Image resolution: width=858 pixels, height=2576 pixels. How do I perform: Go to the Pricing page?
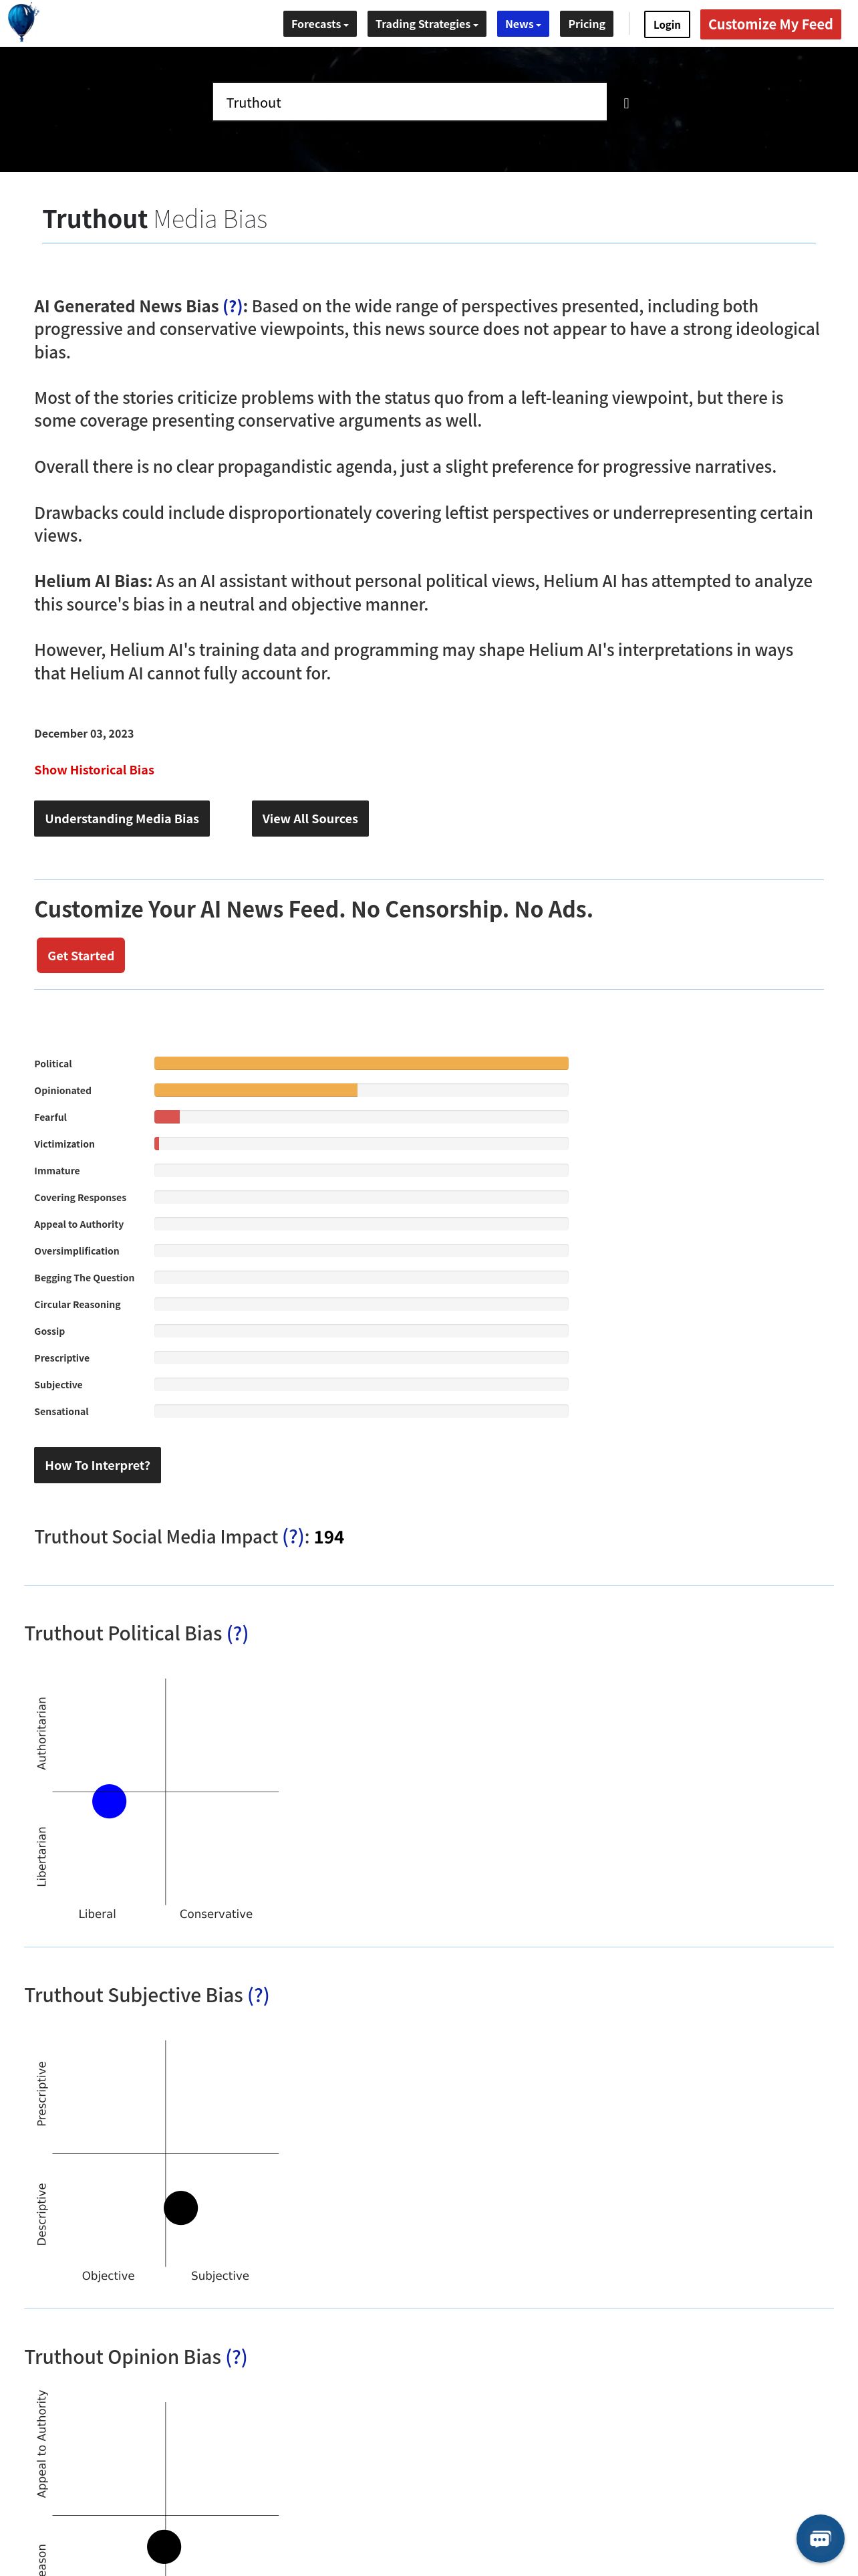point(586,24)
